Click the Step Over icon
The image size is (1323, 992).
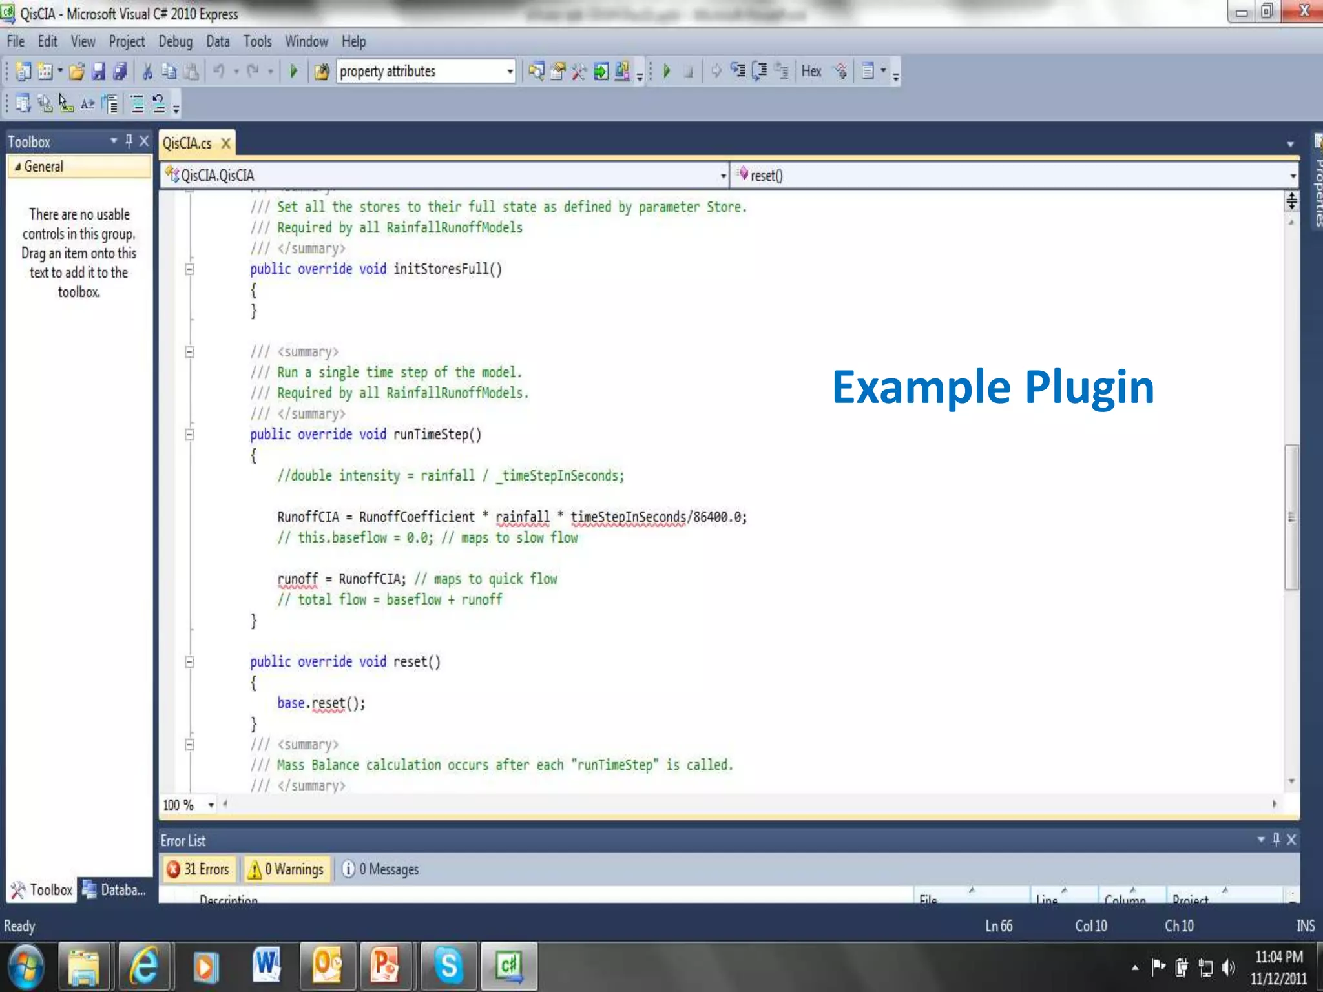tap(760, 71)
